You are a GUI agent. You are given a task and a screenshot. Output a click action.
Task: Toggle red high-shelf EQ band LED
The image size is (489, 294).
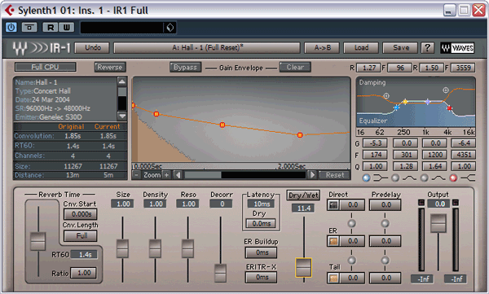click(x=453, y=178)
